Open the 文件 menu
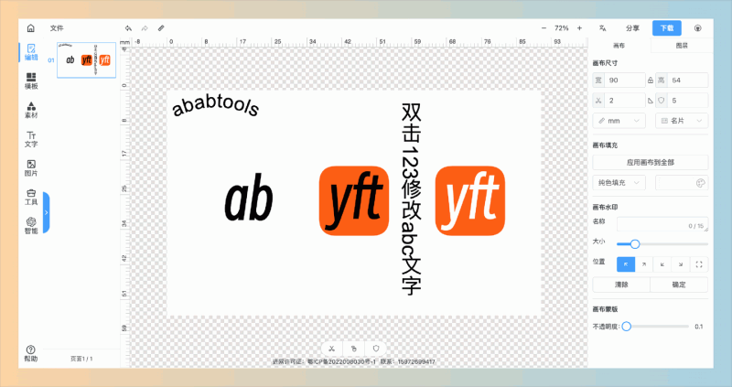Image resolution: width=732 pixels, height=387 pixels. coord(57,28)
